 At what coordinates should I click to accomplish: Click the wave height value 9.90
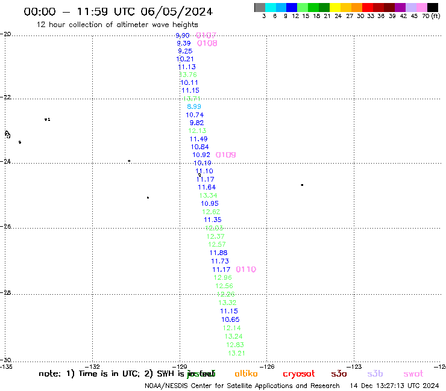(x=183, y=35)
